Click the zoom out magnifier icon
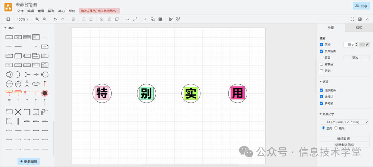 pyautogui.click(x=45, y=19)
